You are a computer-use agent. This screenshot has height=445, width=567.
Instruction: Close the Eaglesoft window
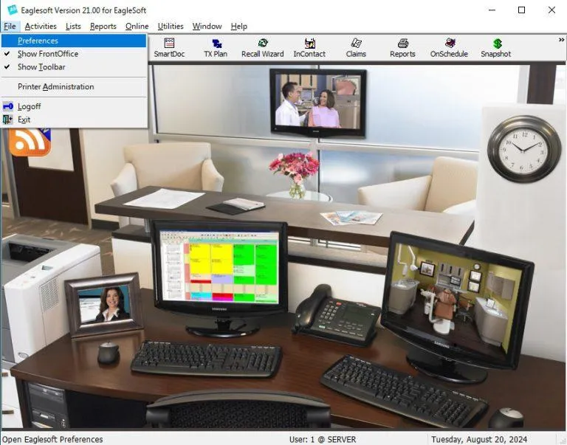[551, 10]
